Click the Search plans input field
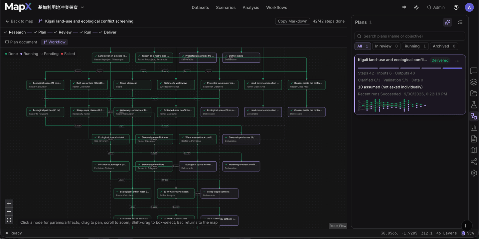Screen dimensions: 479x239 point(410,36)
